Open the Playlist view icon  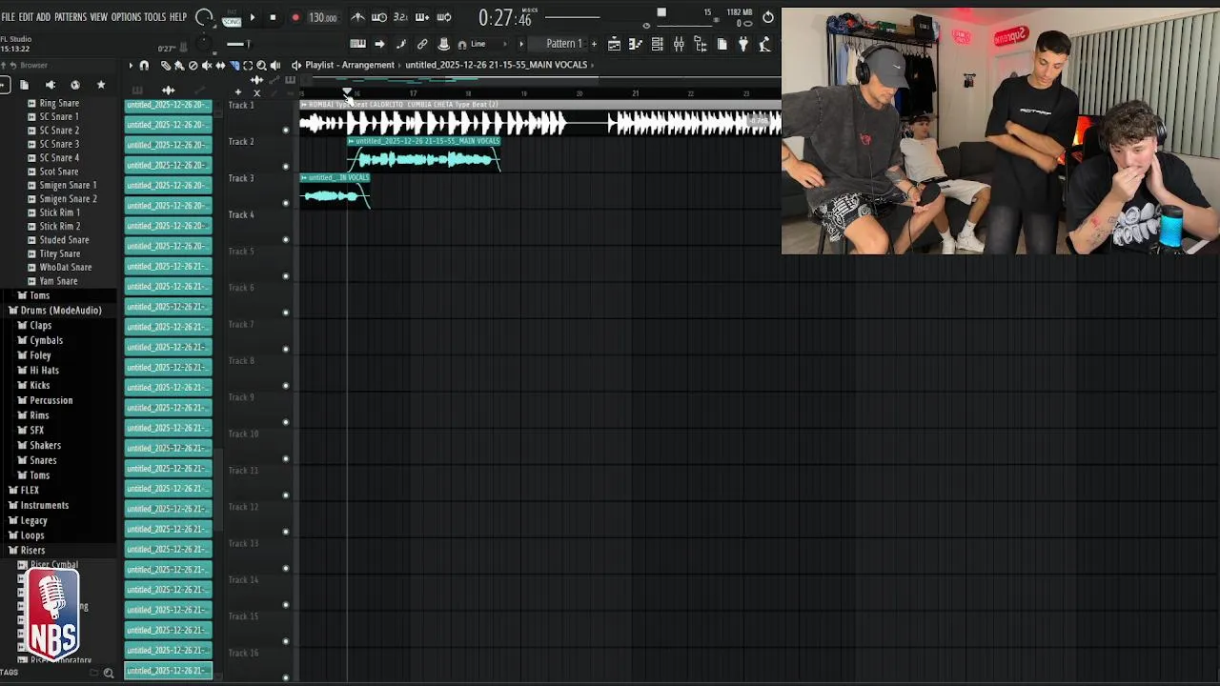[614, 44]
